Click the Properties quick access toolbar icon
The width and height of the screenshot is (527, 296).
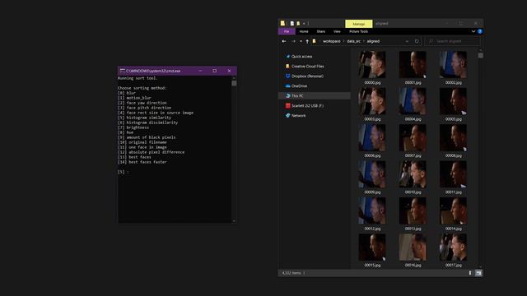292,24
